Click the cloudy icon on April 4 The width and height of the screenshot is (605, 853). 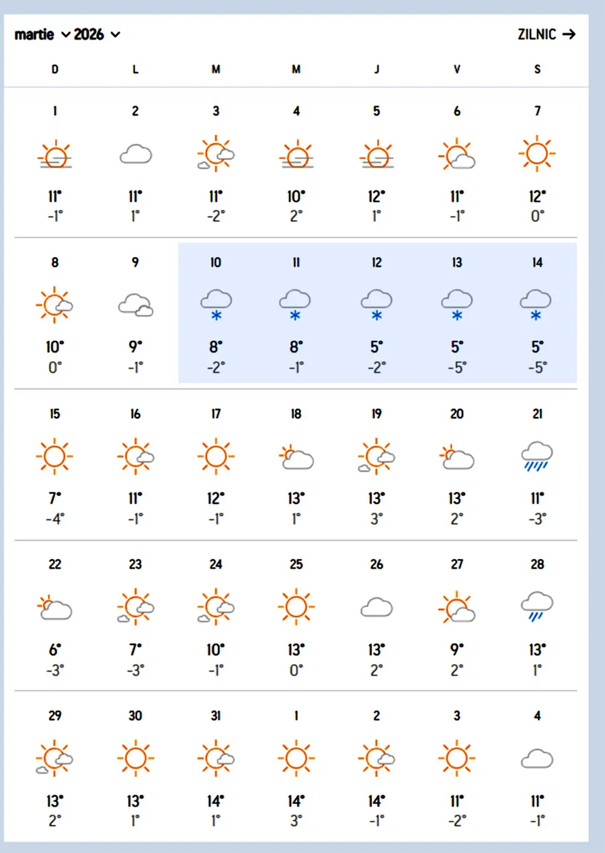537,759
